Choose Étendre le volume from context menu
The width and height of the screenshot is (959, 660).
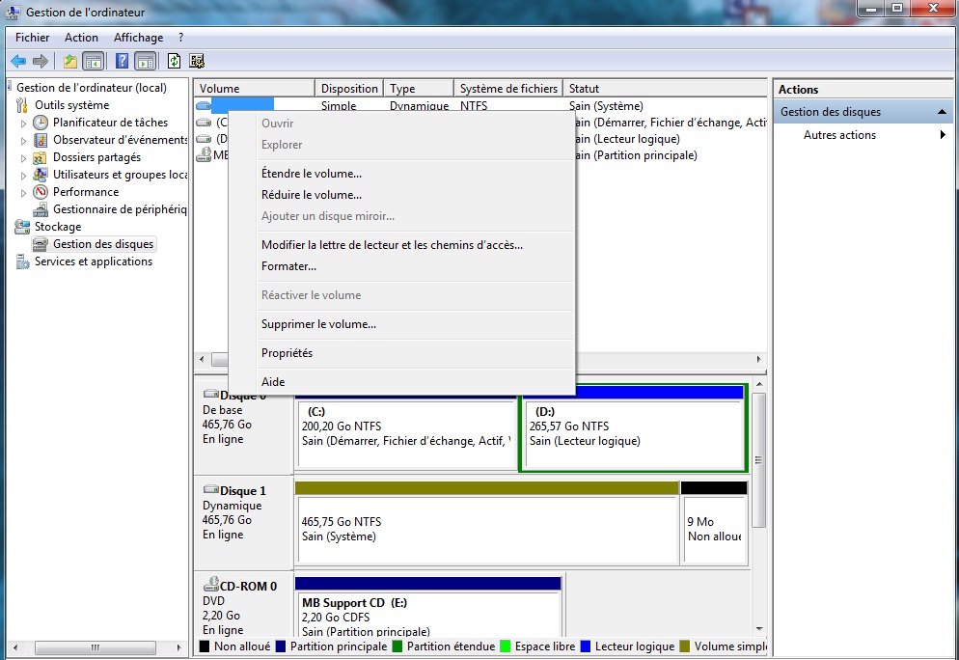(311, 174)
